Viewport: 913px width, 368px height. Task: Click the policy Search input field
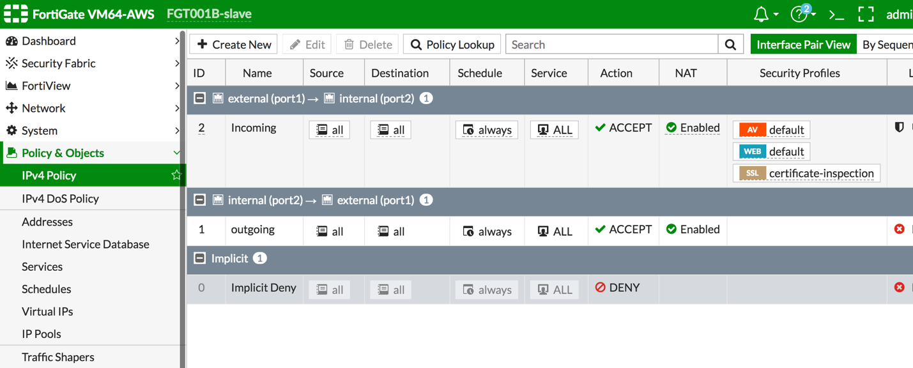[612, 45]
